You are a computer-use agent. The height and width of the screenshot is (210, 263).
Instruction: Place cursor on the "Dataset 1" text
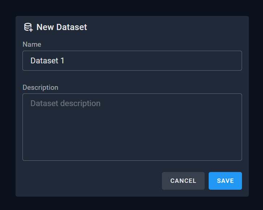pos(47,60)
